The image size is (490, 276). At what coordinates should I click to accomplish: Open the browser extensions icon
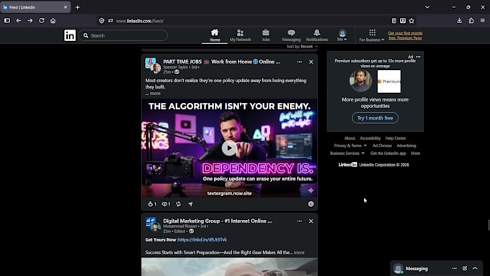[x=471, y=21]
